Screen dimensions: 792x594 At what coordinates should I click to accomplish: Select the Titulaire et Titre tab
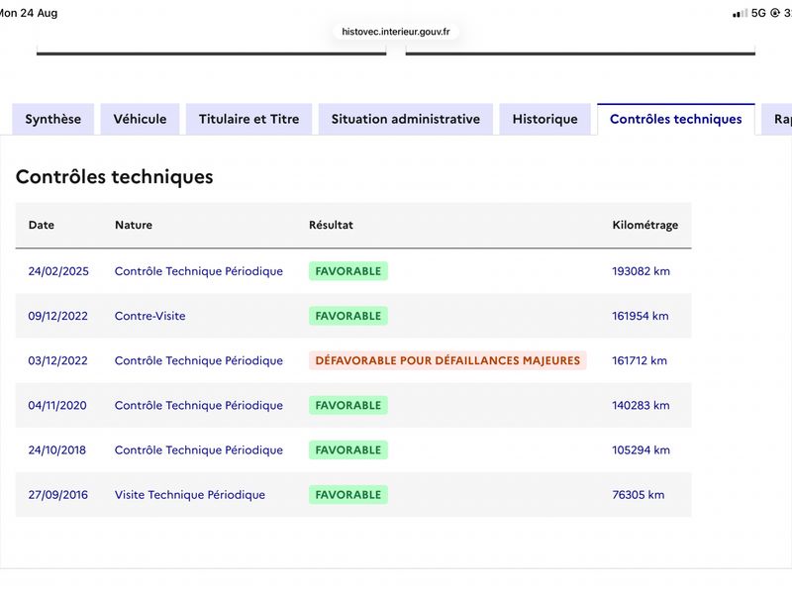[249, 119]
